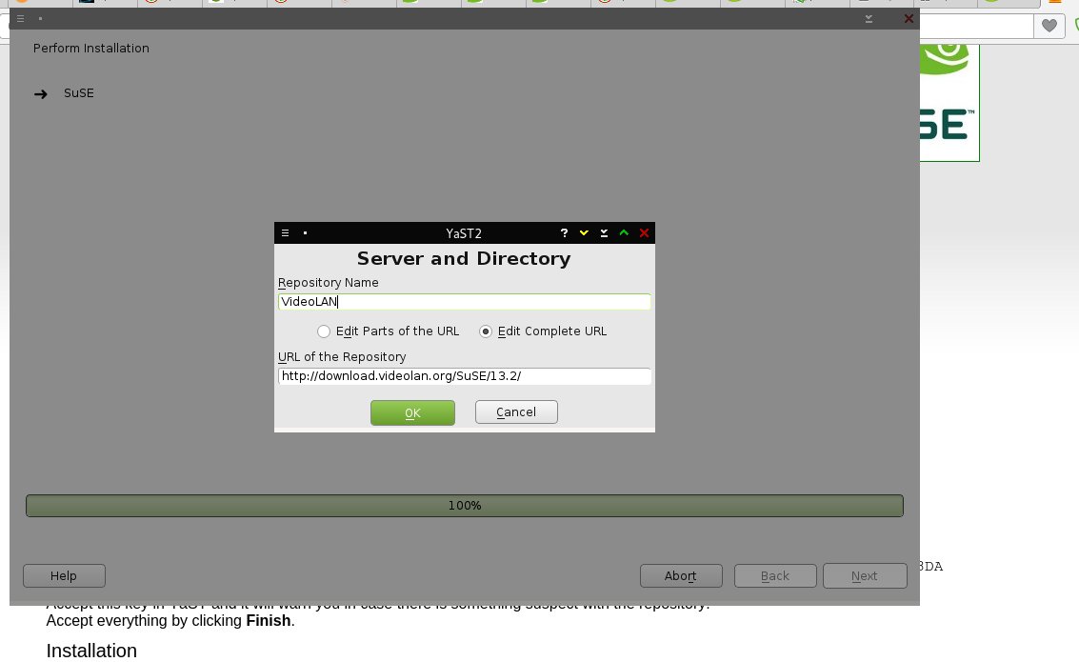Click into the URL of the Repository field
Screen dimensions: 1079x662
(x=465, y=375)
